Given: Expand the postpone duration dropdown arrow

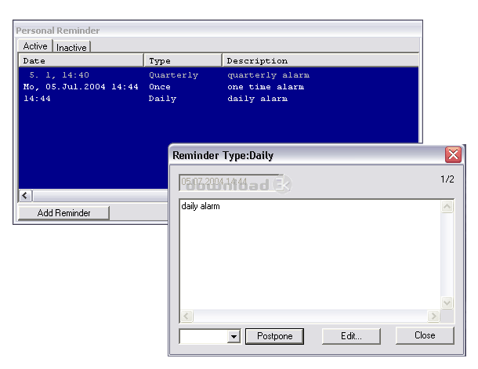Looking at the screenshot, I should tap(234, 336).
